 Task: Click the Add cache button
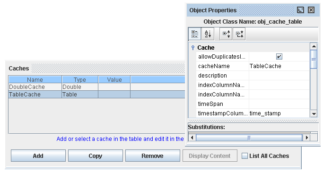[38, 156]
